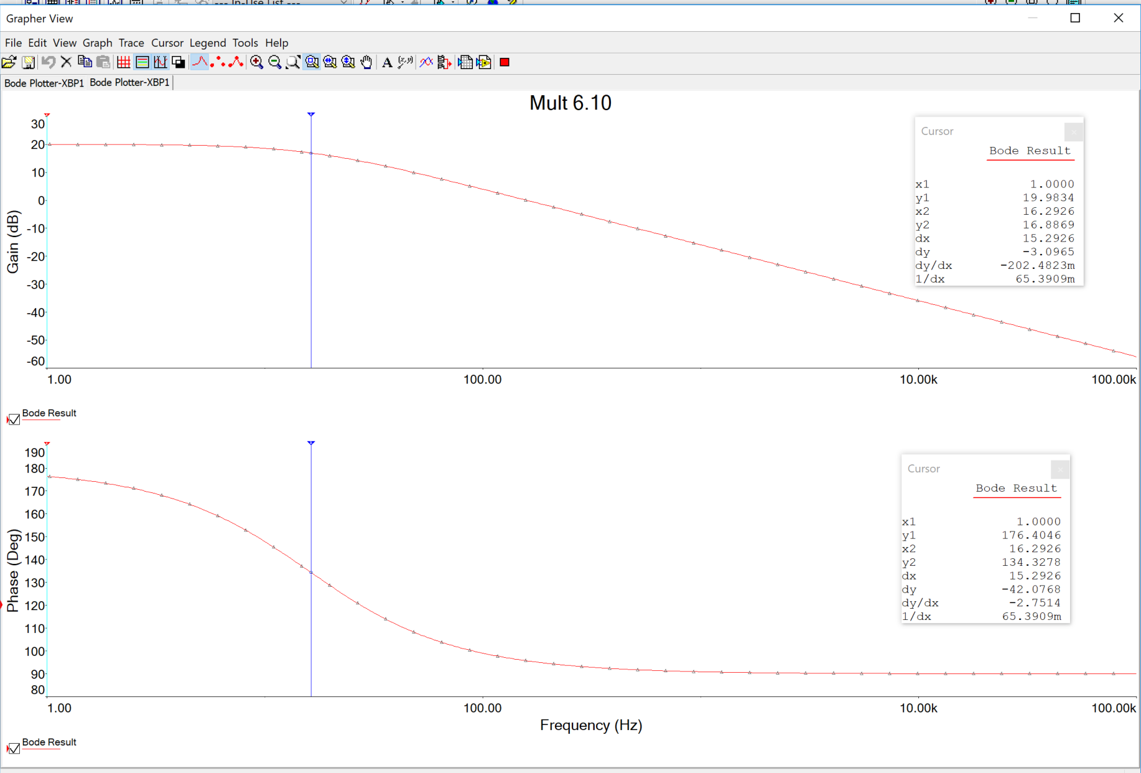This screenshot has height=773, width=1141.
Task: Click the Cut scissors X icon
Action: pyautogui.click(x=66, y=62)
